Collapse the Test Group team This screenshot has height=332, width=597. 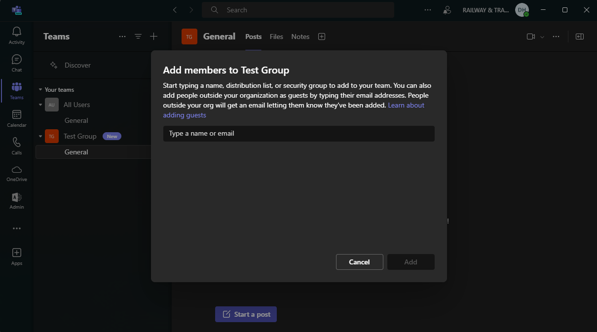(x=40, y=136)
